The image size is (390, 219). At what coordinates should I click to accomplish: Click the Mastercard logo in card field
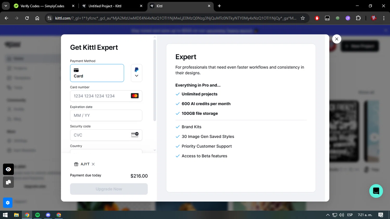(135, 96)
